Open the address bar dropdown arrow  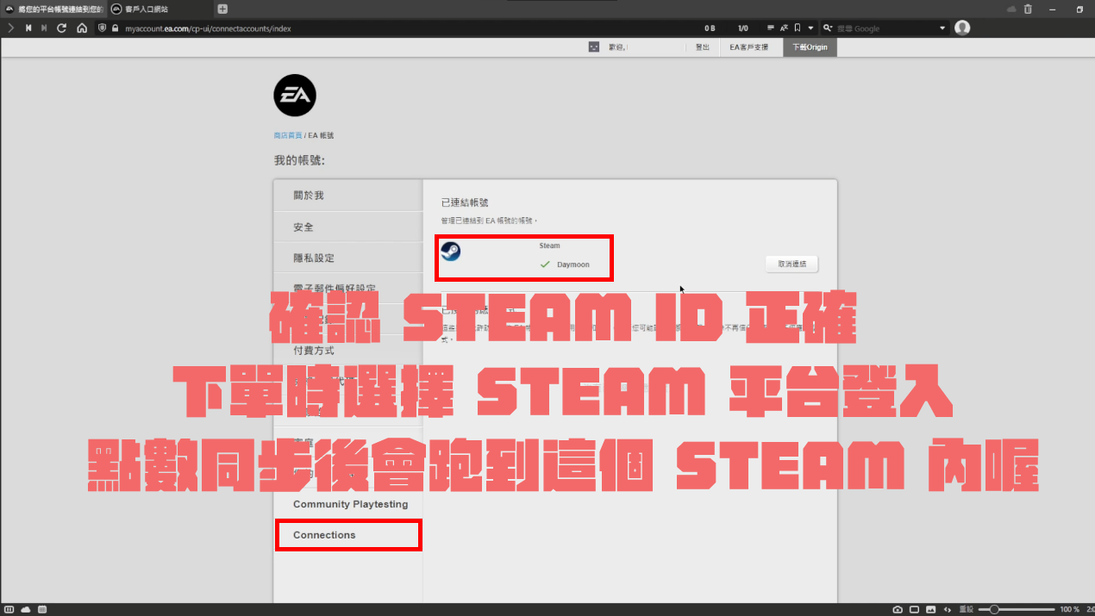click(x=810, y=28)
